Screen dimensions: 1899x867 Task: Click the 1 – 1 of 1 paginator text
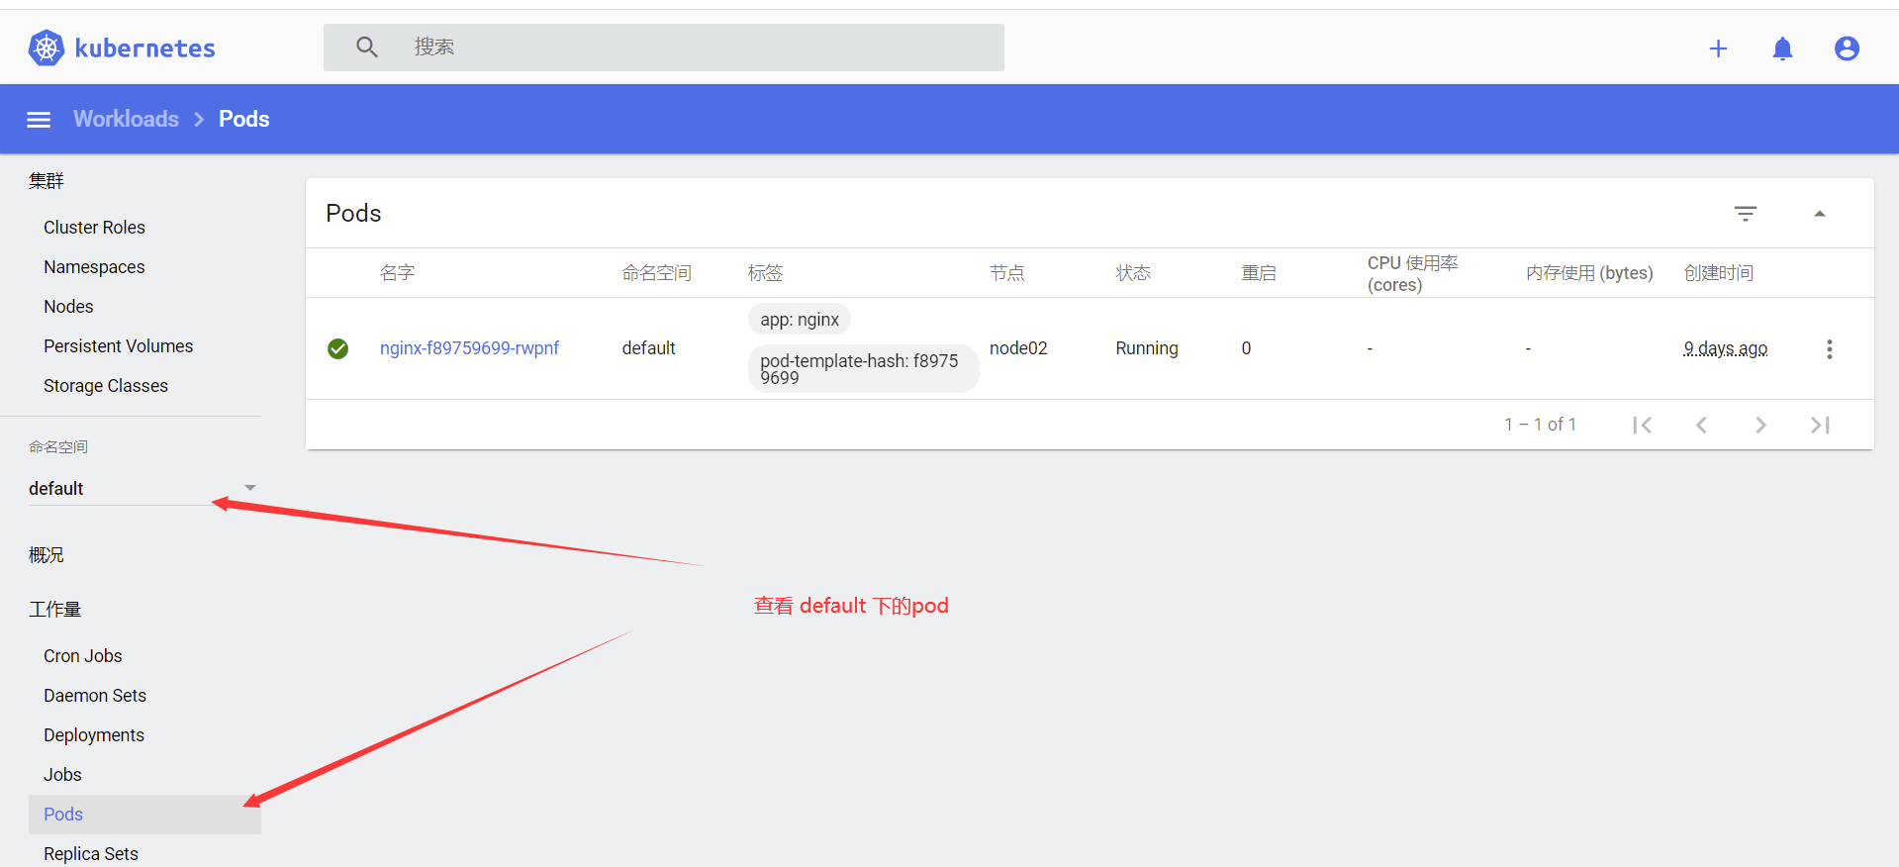pyautogui.click(x=1540, y=425)
